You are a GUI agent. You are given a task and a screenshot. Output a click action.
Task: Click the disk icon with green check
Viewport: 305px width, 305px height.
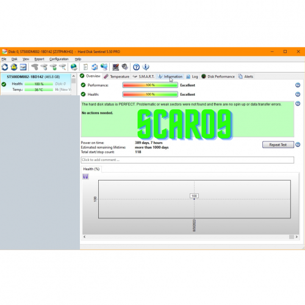click(54, 67)
